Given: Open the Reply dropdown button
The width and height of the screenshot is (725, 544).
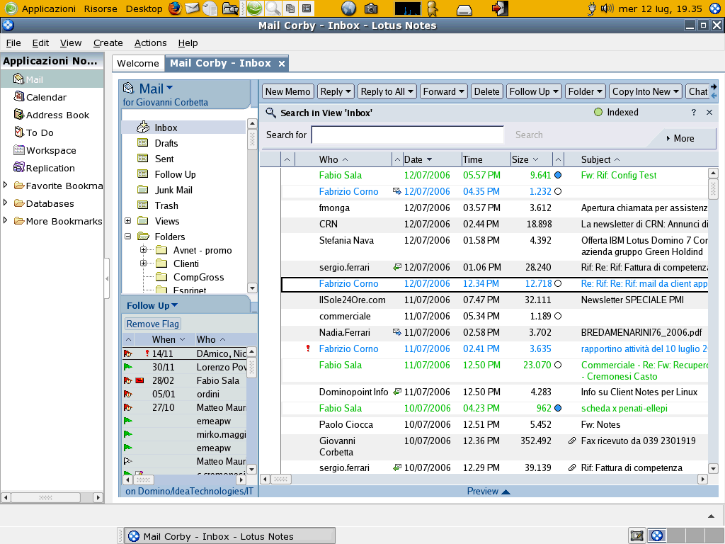Looking at the screenshot, I should (x=335, y=91).
